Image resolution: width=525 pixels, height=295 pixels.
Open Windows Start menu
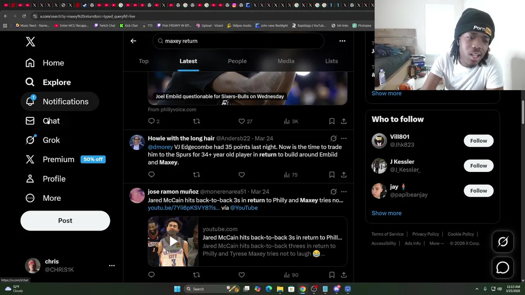point(177,289)
